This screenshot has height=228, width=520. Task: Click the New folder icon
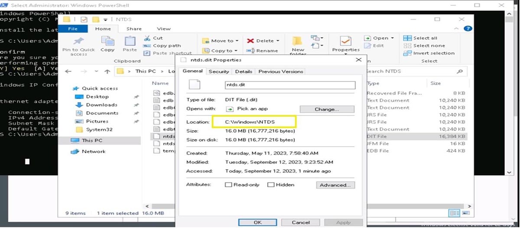[298, 42]
